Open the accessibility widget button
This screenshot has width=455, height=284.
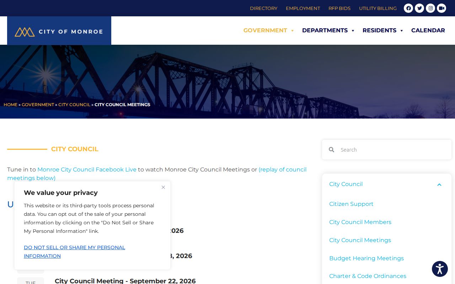pyautogui.click(x=440, y=269)
